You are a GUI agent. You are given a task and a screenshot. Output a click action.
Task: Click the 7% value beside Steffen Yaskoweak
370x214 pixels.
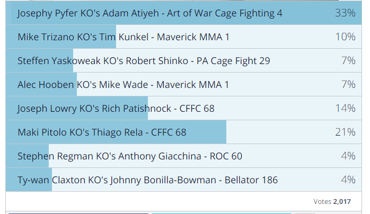(x=348, y=60)
